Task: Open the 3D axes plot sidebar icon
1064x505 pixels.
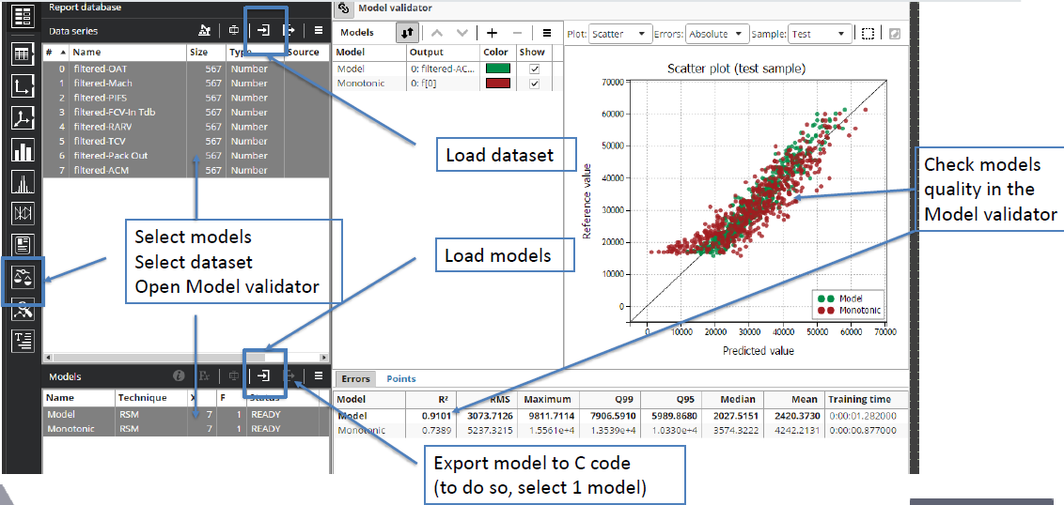Action: 23,118
